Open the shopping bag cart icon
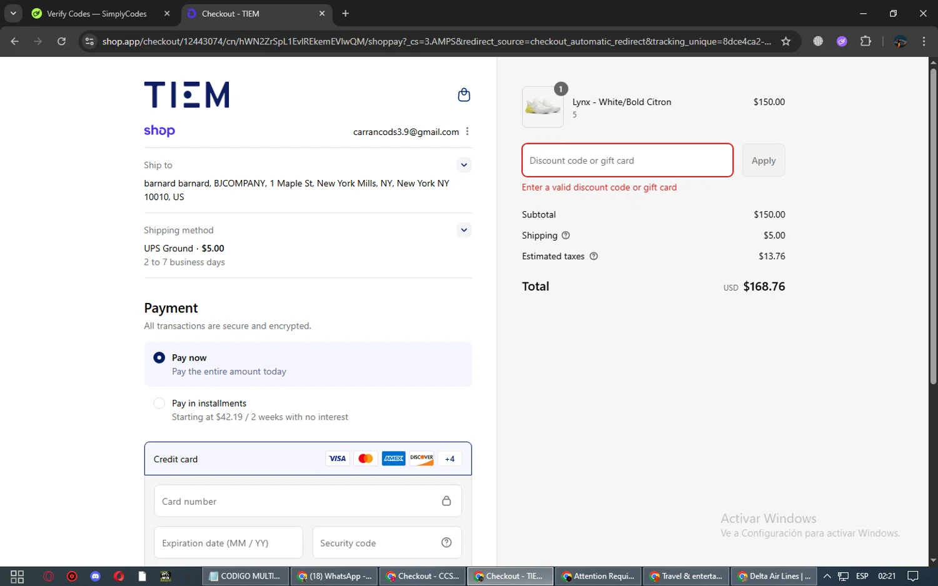The image size is (938, 586). click(x=463, y=94)
